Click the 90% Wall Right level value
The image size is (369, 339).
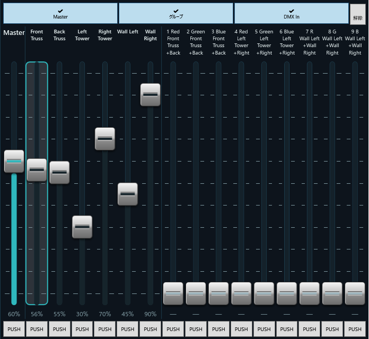151,314
